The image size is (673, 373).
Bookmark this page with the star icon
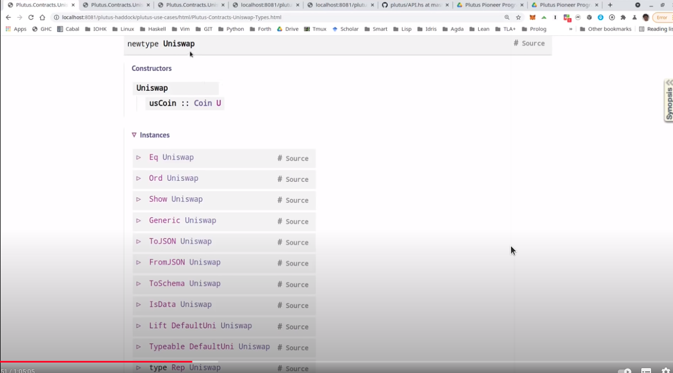[x=518, y=18]
